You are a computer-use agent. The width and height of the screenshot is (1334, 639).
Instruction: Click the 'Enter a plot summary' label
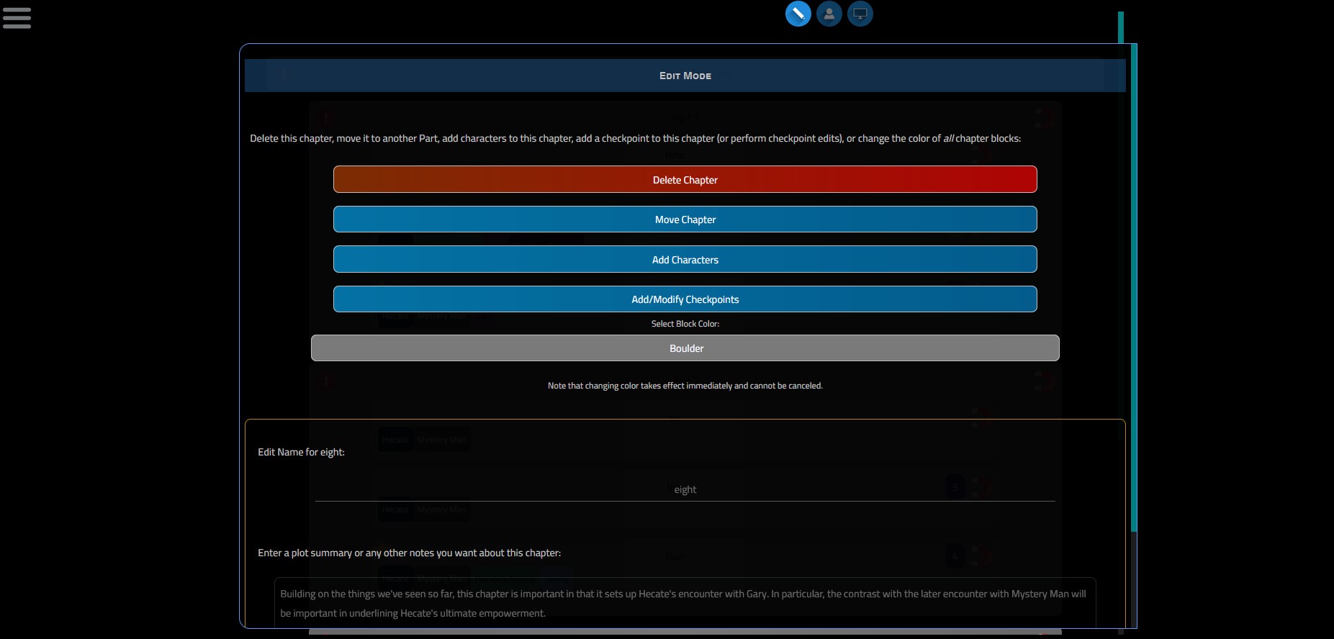click(x=409, y=553)
